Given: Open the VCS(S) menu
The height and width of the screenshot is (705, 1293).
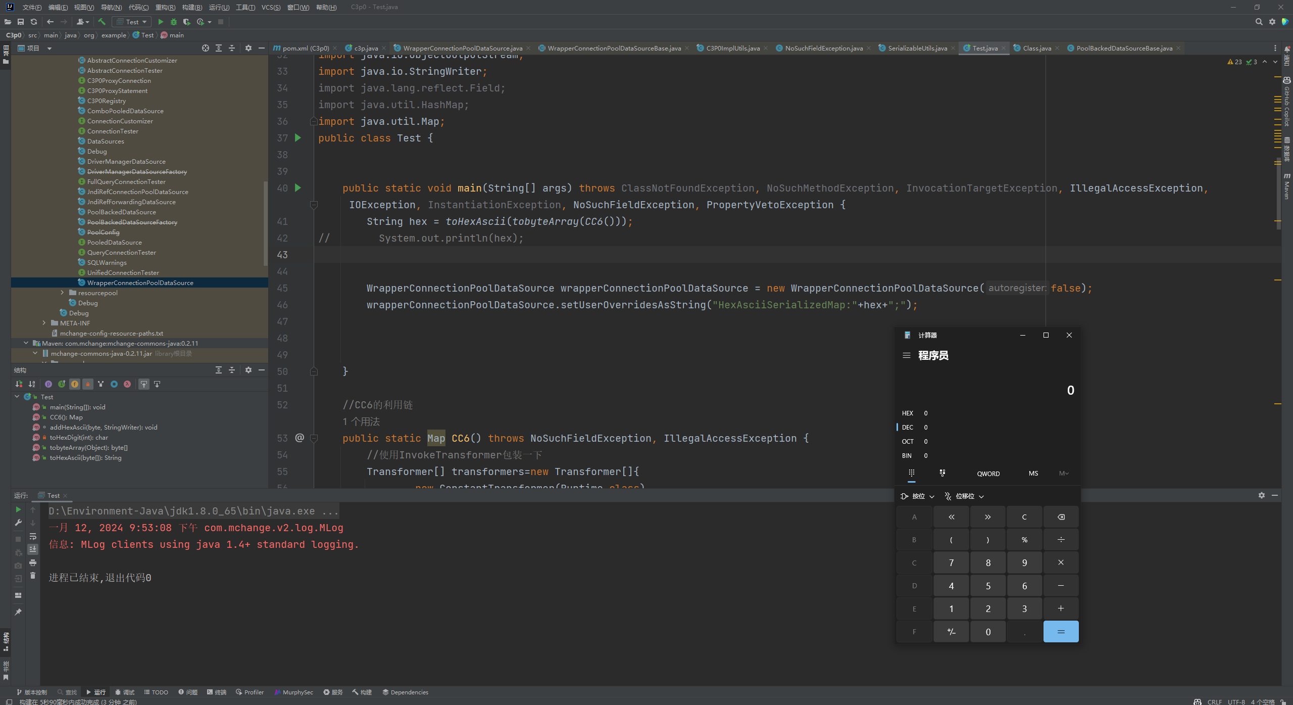Looking at the screenshot, I should point(271,7).
